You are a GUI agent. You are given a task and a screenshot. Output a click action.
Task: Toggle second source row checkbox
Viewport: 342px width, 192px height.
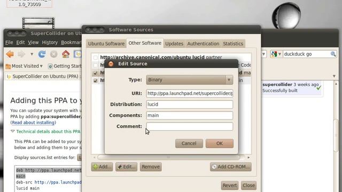[95, 65]
